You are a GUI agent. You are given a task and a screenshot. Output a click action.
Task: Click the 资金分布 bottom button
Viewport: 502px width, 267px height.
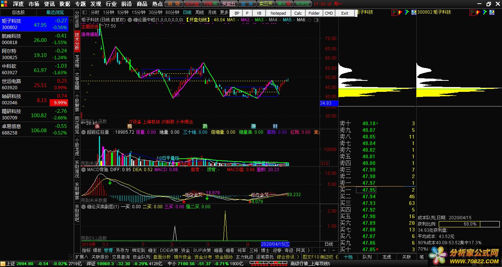pos(203,257)
